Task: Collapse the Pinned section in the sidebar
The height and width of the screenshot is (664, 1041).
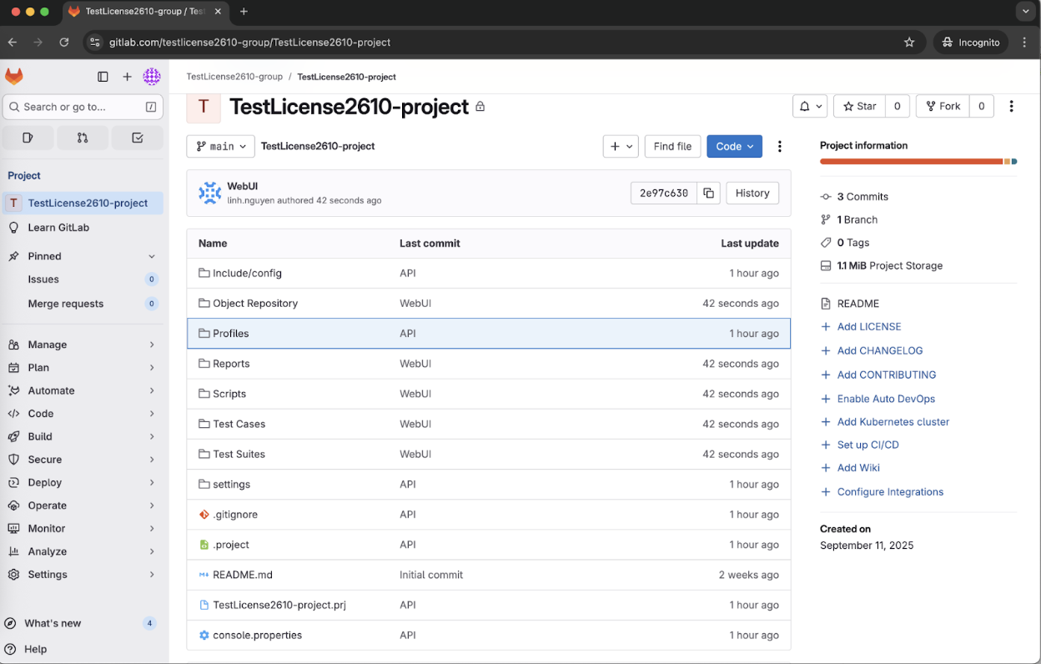Action: click(151, 256)
